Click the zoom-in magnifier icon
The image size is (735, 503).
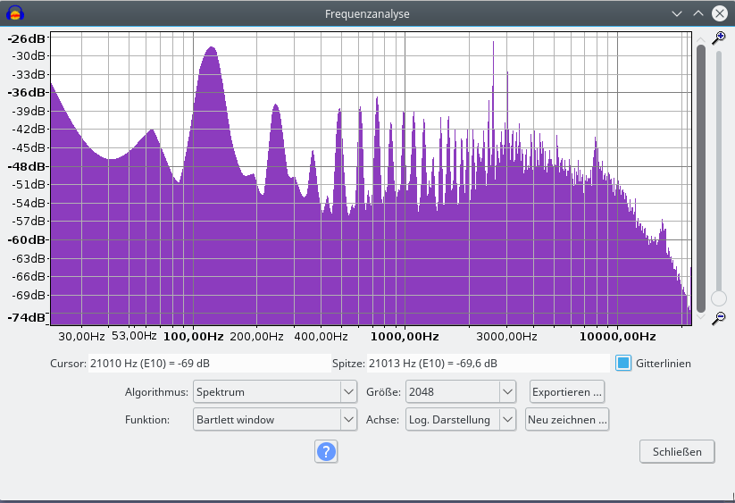tap(718, 38)
